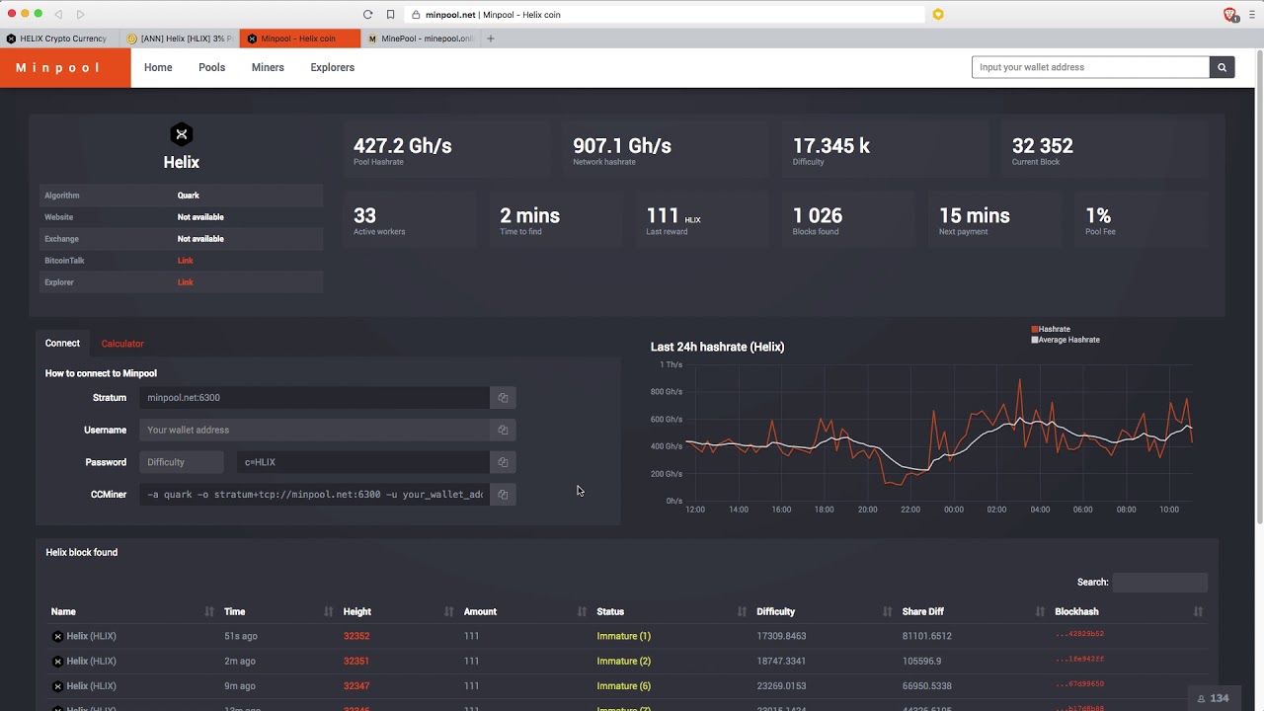This screenshot has height=711, width=1264.
Task: Open the Miners menu
Action: [x=268, y=67]
